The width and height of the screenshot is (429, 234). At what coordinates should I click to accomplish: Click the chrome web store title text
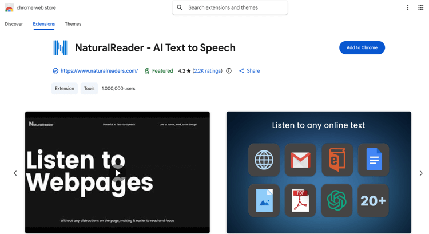[36, 7]
